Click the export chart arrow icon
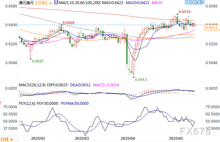 click(202, 2)
